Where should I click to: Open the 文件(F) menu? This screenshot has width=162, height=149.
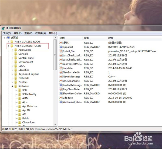click(x=6, y=33)
